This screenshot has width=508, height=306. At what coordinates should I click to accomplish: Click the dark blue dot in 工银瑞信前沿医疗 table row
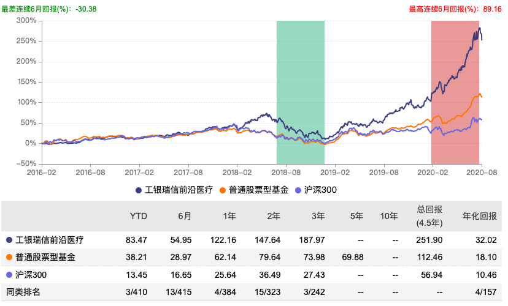[x=8, y=239]
